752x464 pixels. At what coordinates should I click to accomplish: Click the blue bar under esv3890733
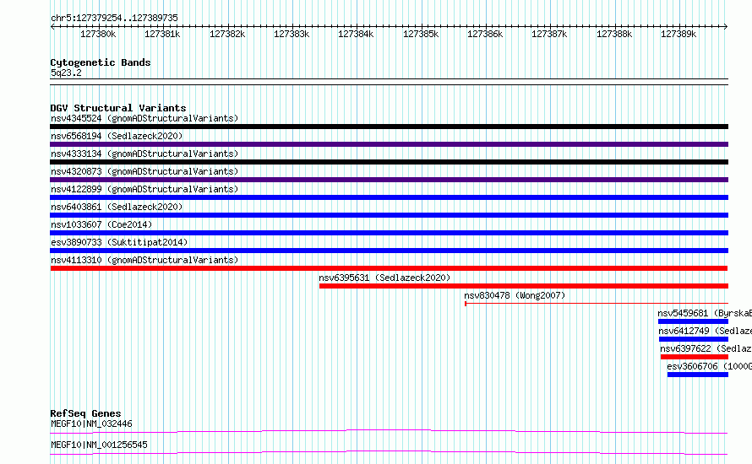[x=389, y=251]
